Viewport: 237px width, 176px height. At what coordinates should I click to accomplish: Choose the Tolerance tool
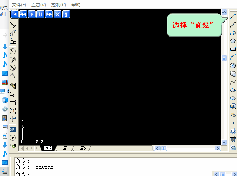click(x=13, y=129)
